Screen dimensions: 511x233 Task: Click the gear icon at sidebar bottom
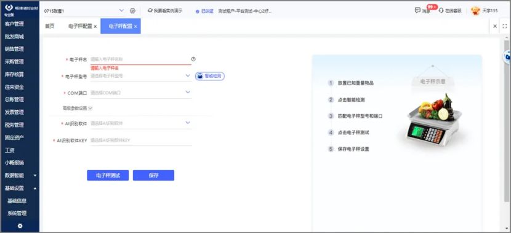pos(20,226)
